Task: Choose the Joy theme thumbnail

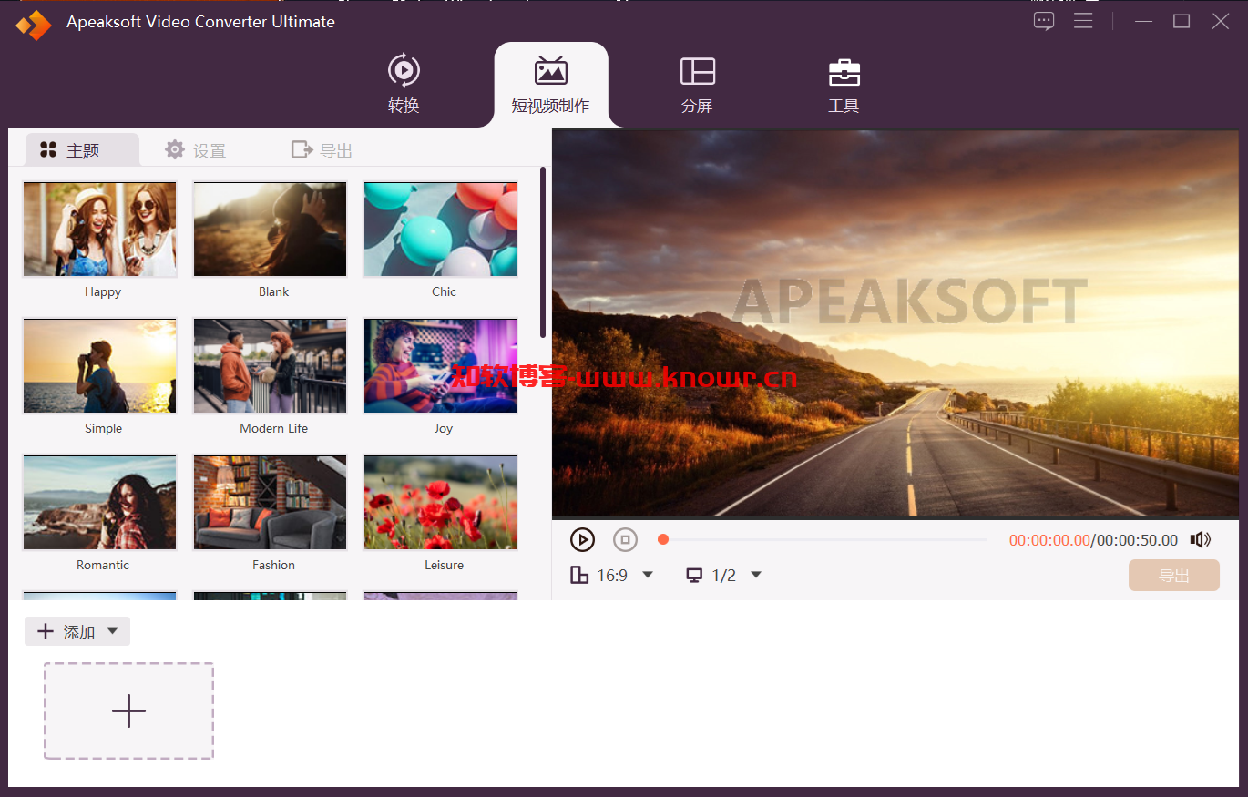Action: (x=441, y=366)
